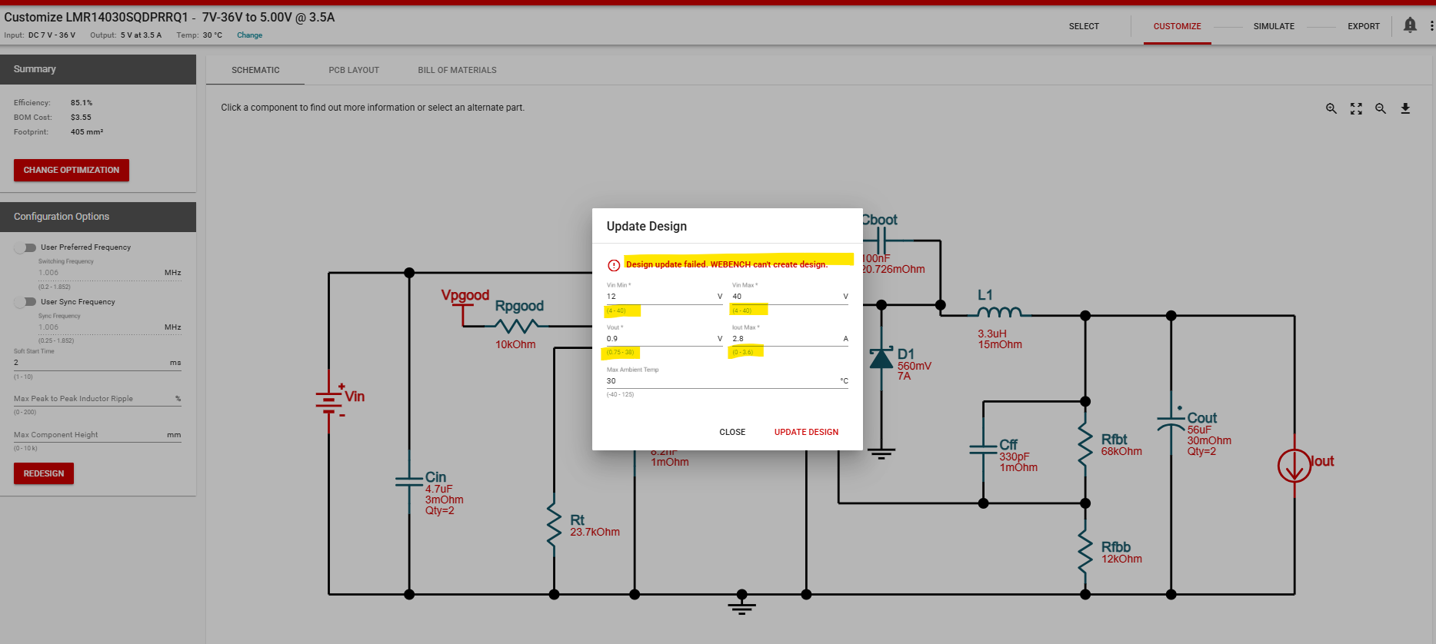Go to the Simulate step
The image size is (1436, 644).
tap(1274, 26)
